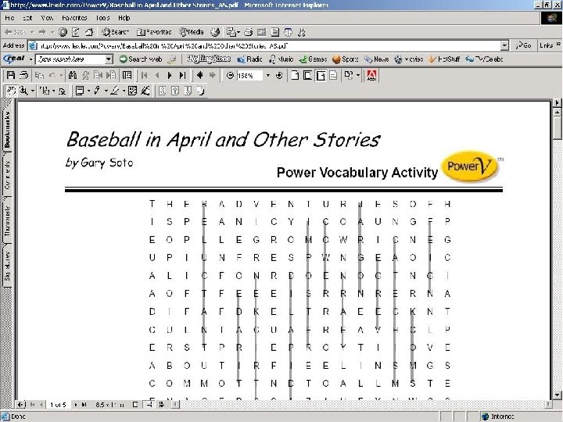Click the browser Stop button
Viewport: 563px width, 422px height.
(63, 32)
